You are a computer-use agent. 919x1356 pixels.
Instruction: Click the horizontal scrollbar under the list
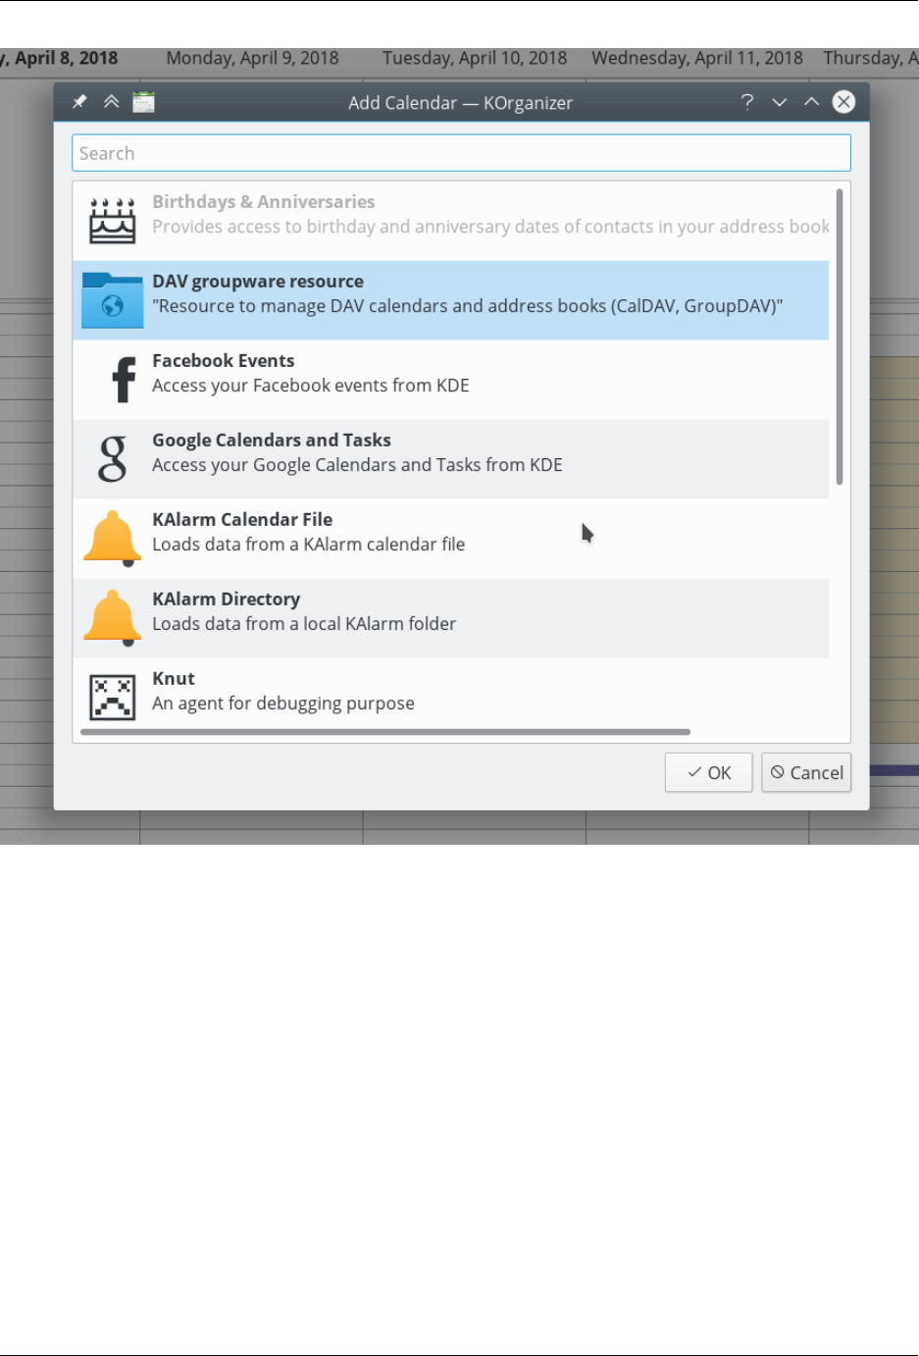[x=385, y=732]
